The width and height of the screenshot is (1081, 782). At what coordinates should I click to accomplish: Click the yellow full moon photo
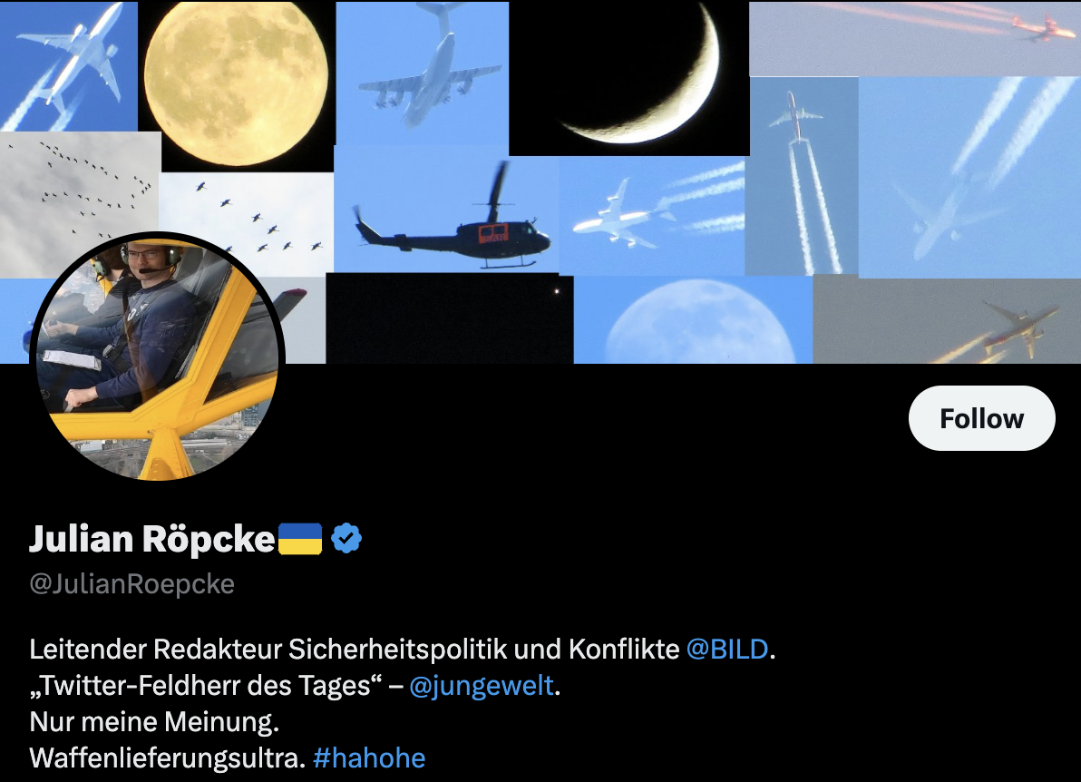coord(237,83)
